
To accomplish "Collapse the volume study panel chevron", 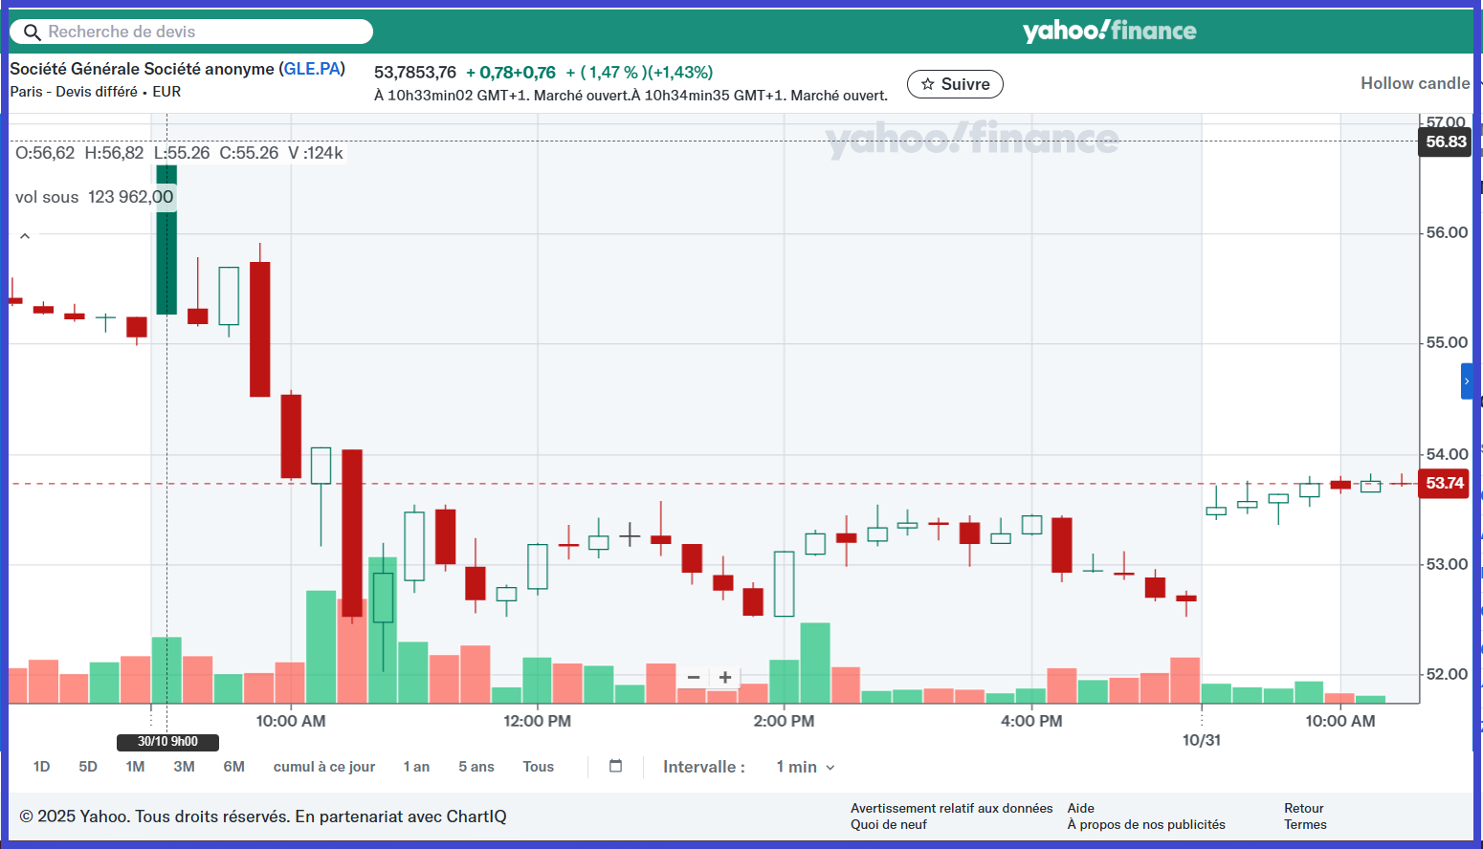I will [25, 236].
